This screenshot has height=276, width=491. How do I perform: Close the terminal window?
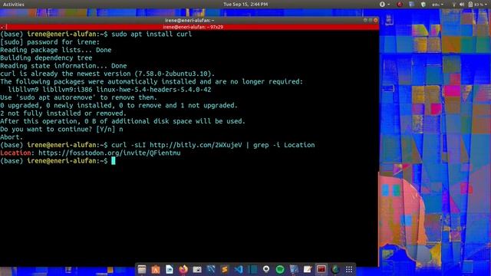click(375, 21)
